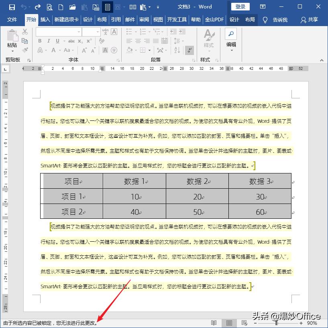This screenshot has height=328, width=328.
Task: Switch to Read Mode in the status bar
Action: (214, 323)
